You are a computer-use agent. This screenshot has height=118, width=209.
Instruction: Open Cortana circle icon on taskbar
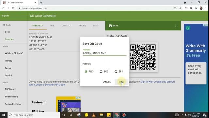[64, 115]
